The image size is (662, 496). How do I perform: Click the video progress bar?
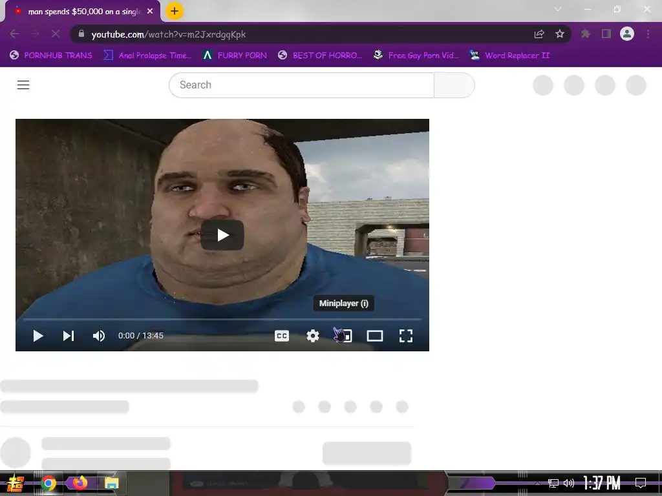pyautogui.click(x=222, y=320)
